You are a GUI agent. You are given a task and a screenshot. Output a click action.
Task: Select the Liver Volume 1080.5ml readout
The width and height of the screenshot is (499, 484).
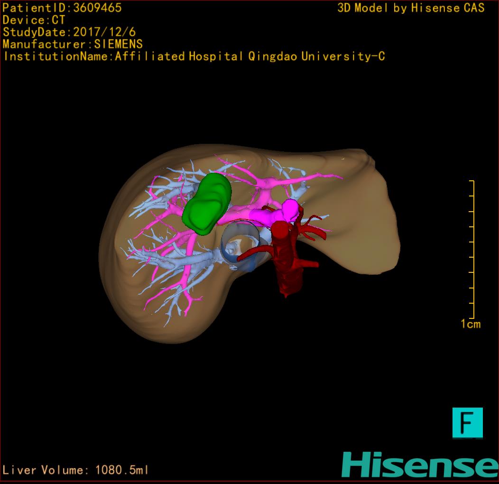click(76, 470)
